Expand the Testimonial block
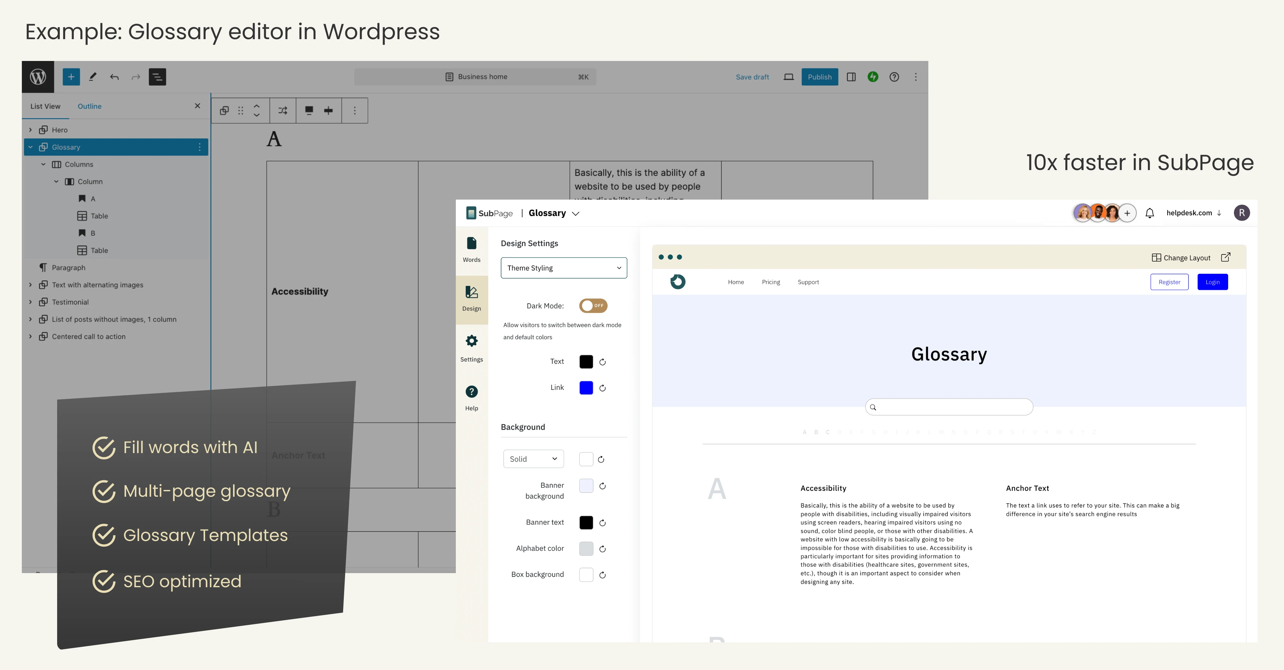1284x670 pixels. (30, 302)
